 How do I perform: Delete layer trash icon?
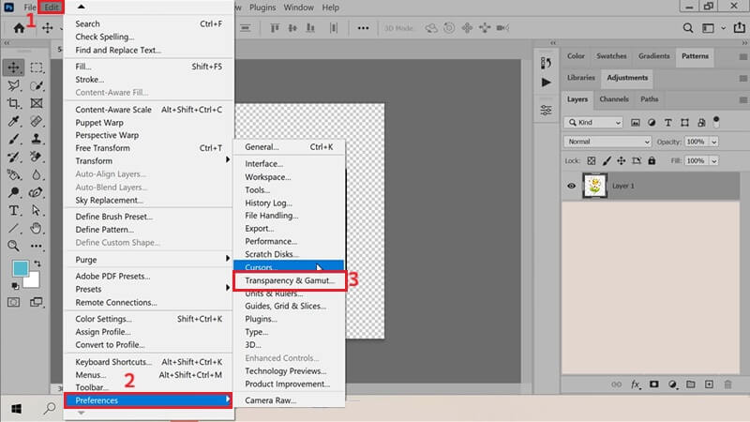(728, 384)
